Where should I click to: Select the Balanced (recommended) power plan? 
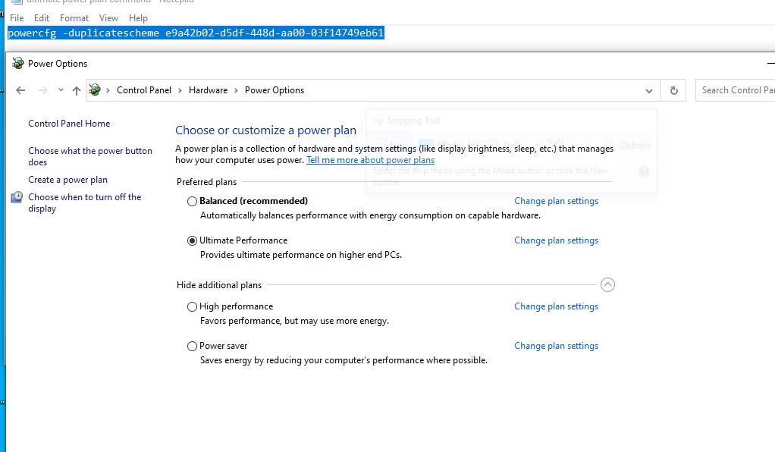192,202
